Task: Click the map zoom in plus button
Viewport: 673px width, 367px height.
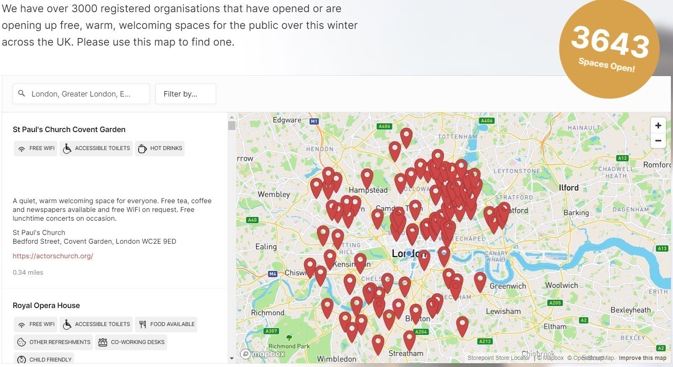Action: 658,125
